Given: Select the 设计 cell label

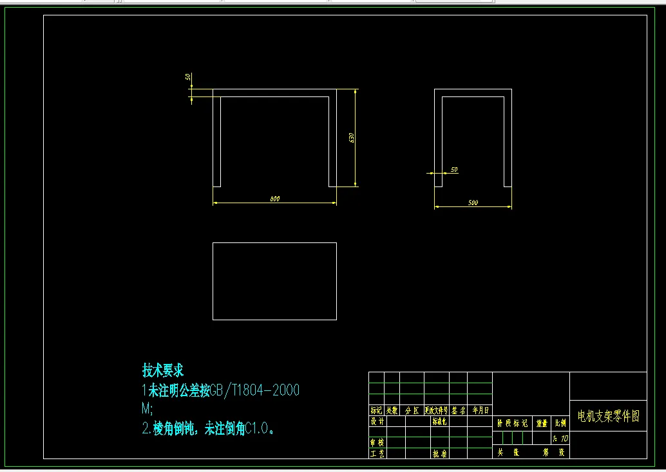Looking at the screenshot, I should 377,421.
